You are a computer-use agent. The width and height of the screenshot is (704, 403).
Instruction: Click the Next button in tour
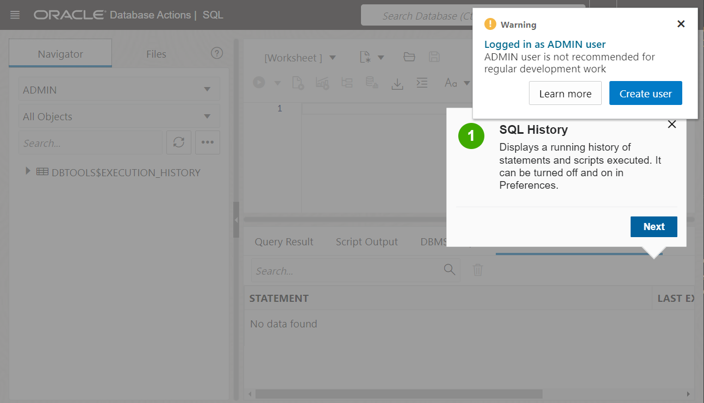(653, 227)
